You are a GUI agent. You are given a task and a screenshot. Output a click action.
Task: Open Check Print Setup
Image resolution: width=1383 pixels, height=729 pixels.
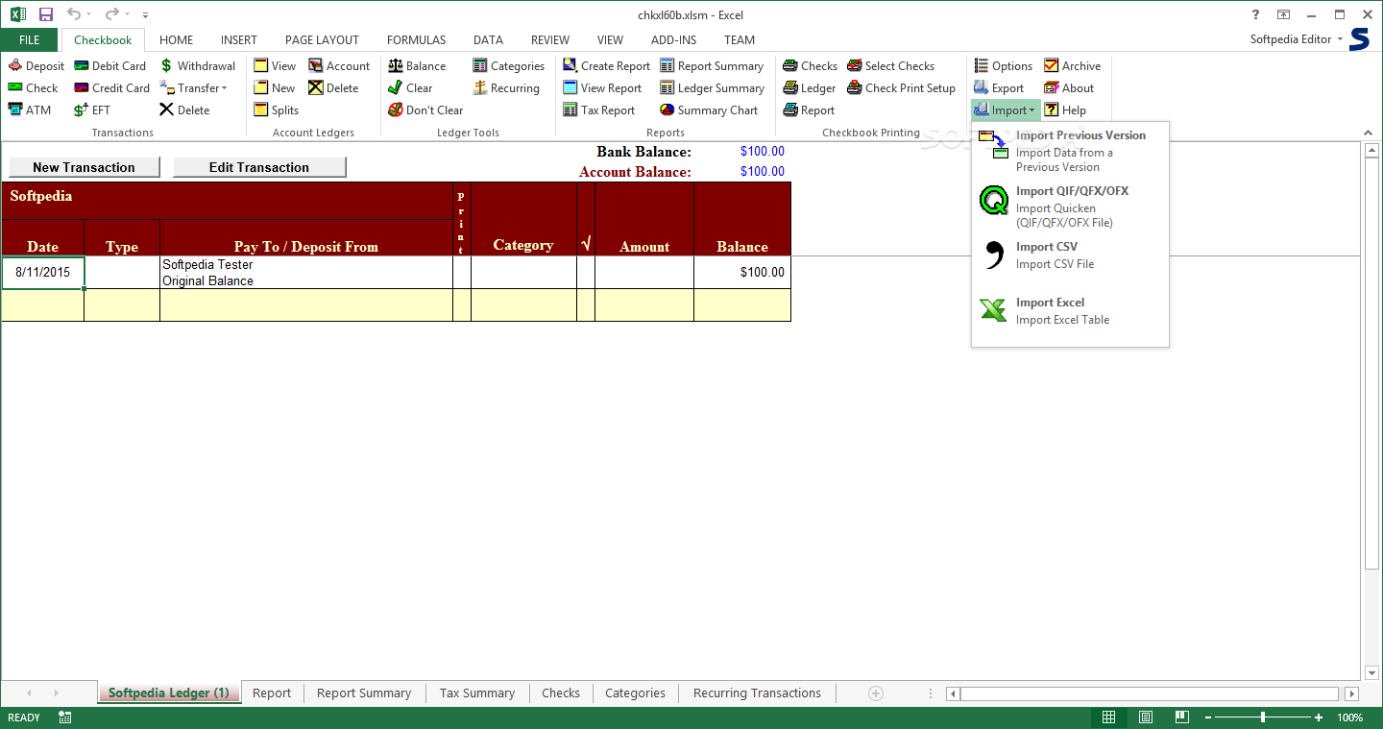(902, 88)
